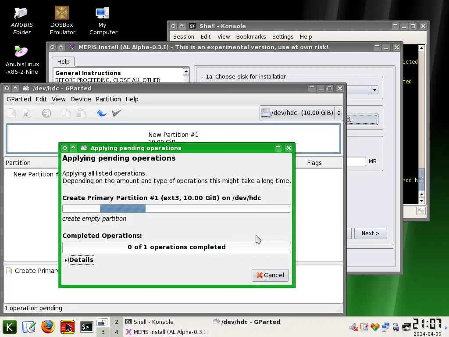Click the Resize/Move toolbar icon
Viewport: 449px width, 337px height.
46,113
